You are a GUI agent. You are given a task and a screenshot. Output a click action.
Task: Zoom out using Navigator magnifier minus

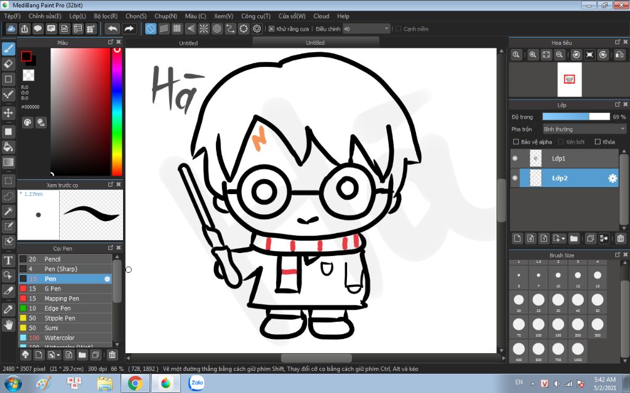point(559,55)
